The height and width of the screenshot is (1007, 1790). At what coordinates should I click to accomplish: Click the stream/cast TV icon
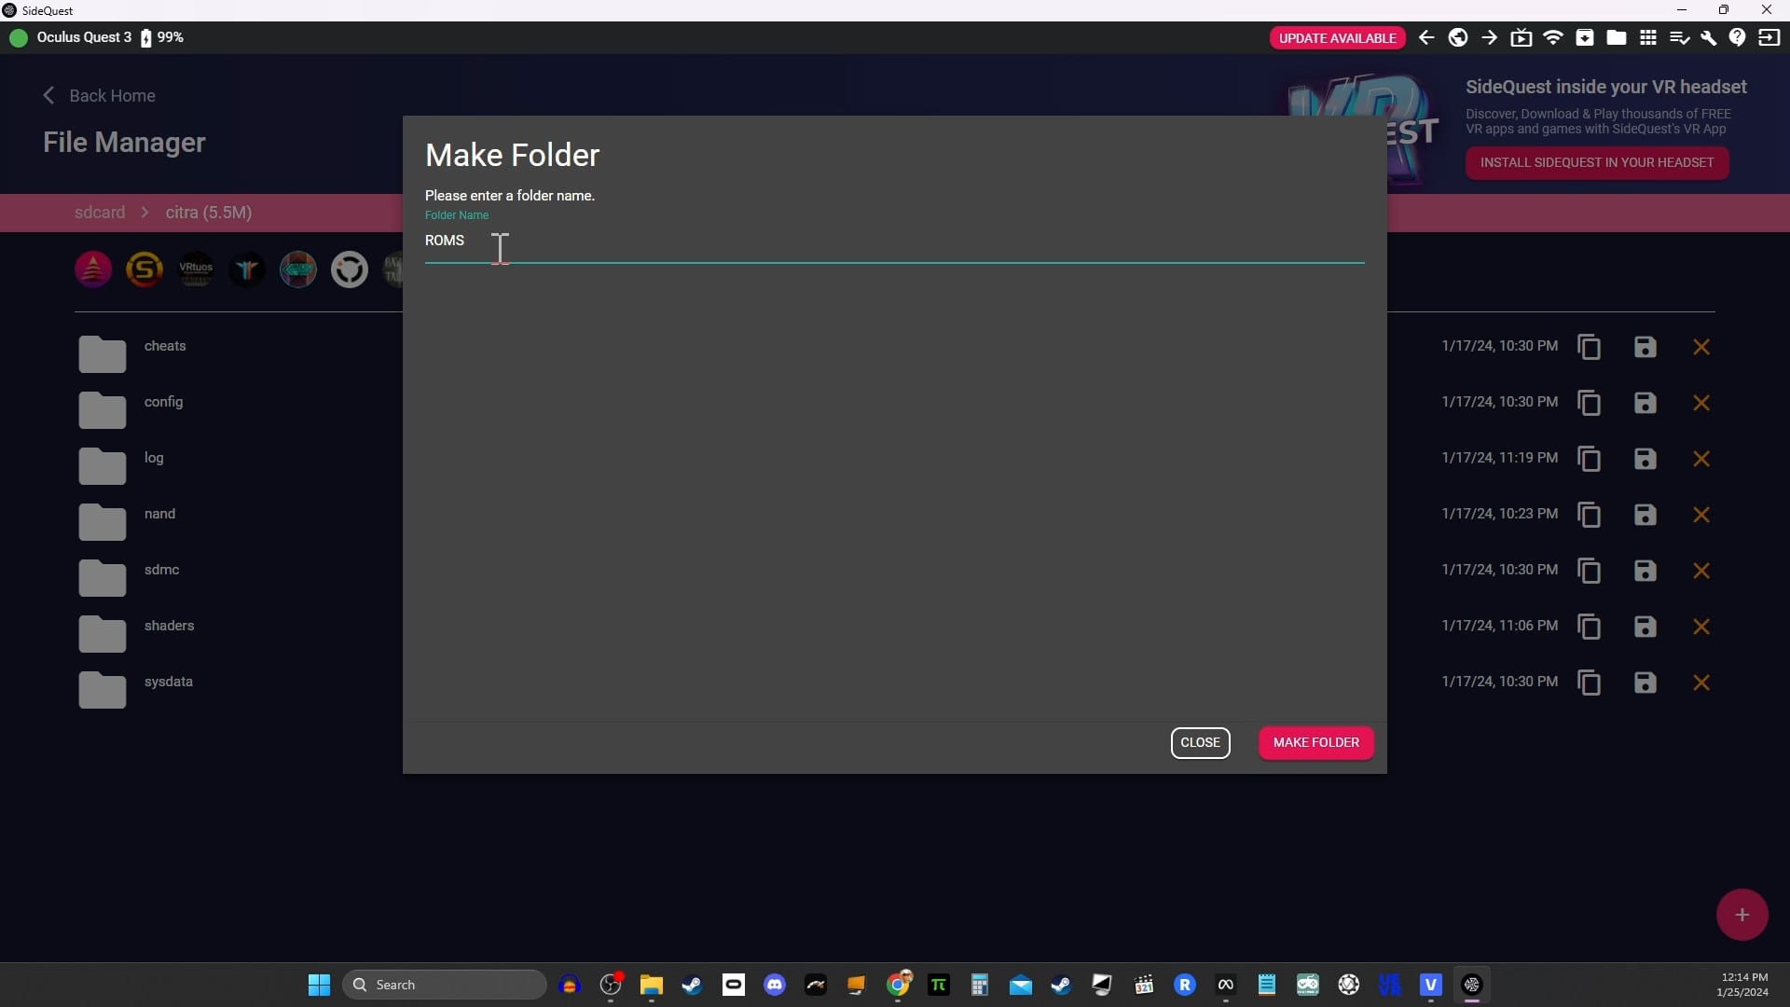coord(1521,38)
